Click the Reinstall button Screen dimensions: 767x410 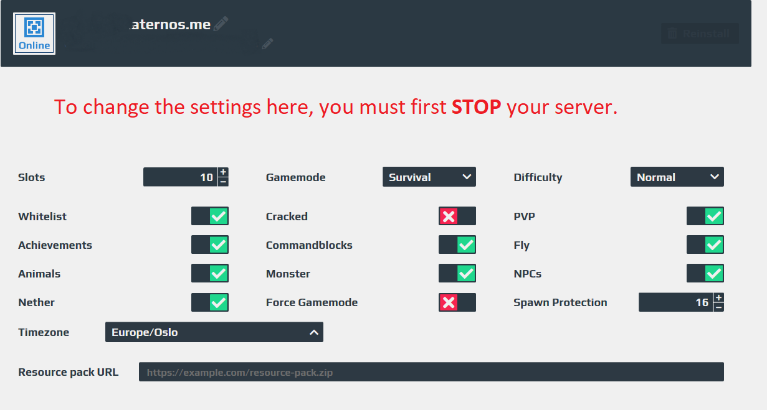click(700, 34)
